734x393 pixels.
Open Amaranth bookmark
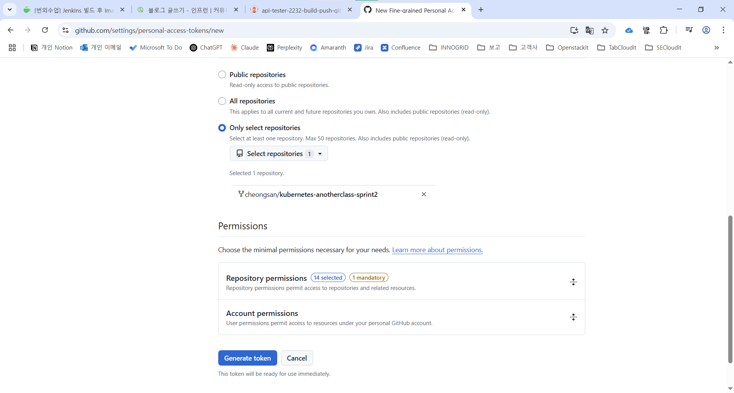point(328,48)
